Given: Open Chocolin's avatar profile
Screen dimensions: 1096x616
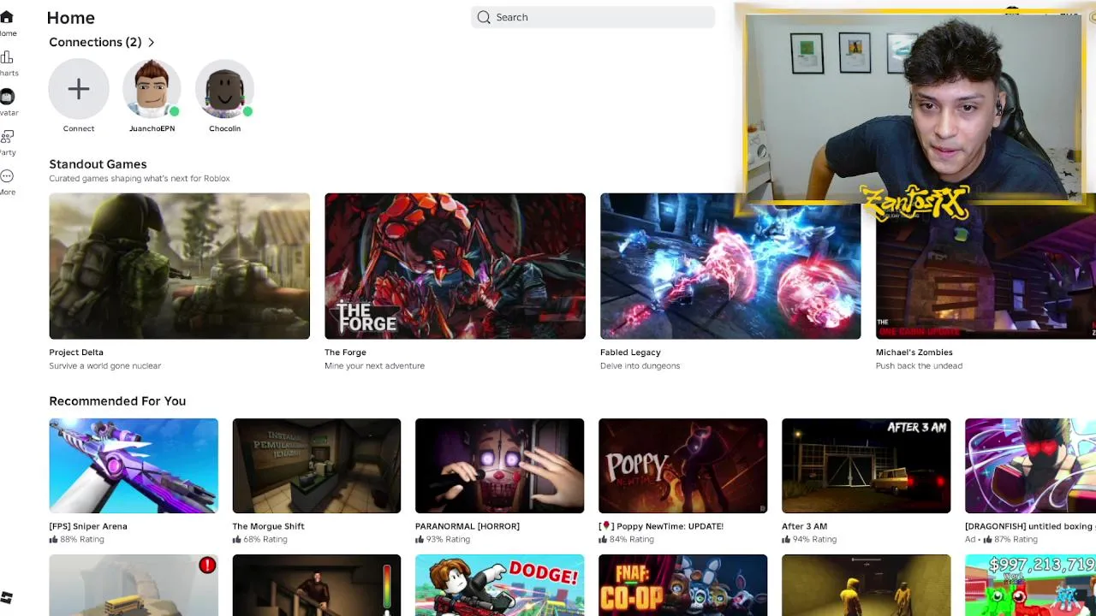Looking at the screenshot, I should point(224,89).
